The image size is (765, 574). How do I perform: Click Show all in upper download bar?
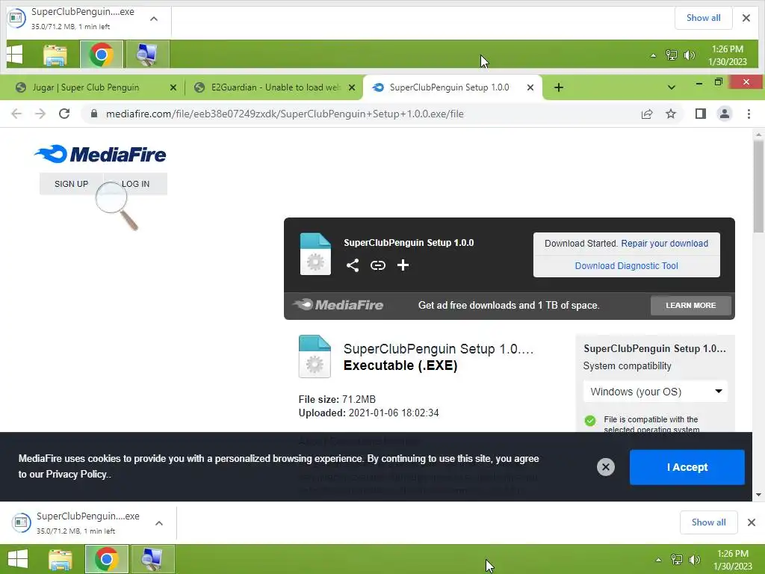[x=703, y=18]
